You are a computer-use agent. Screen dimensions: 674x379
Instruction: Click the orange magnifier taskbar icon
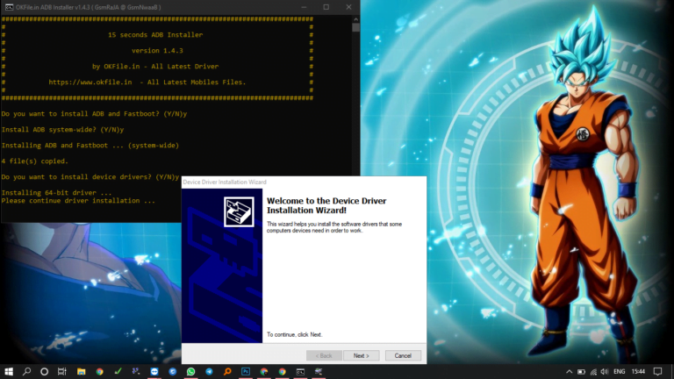click(x=227, y=371)
